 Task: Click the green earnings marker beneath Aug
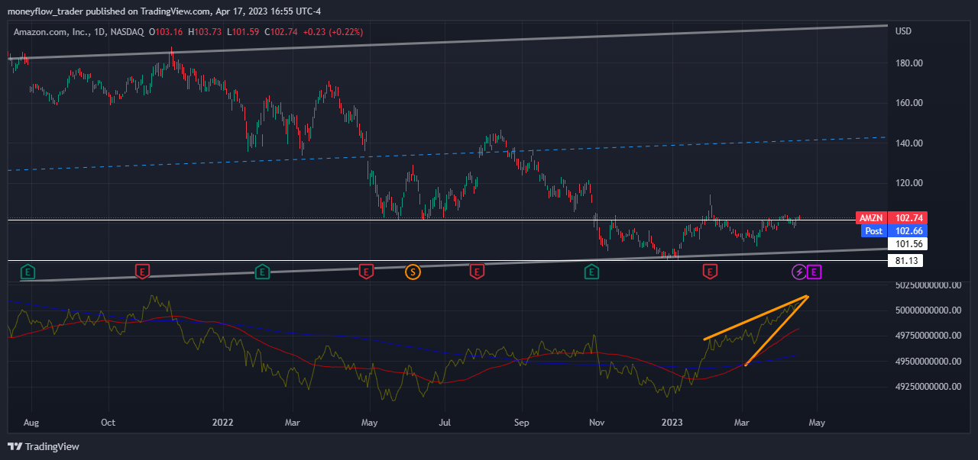click(29, 271)
